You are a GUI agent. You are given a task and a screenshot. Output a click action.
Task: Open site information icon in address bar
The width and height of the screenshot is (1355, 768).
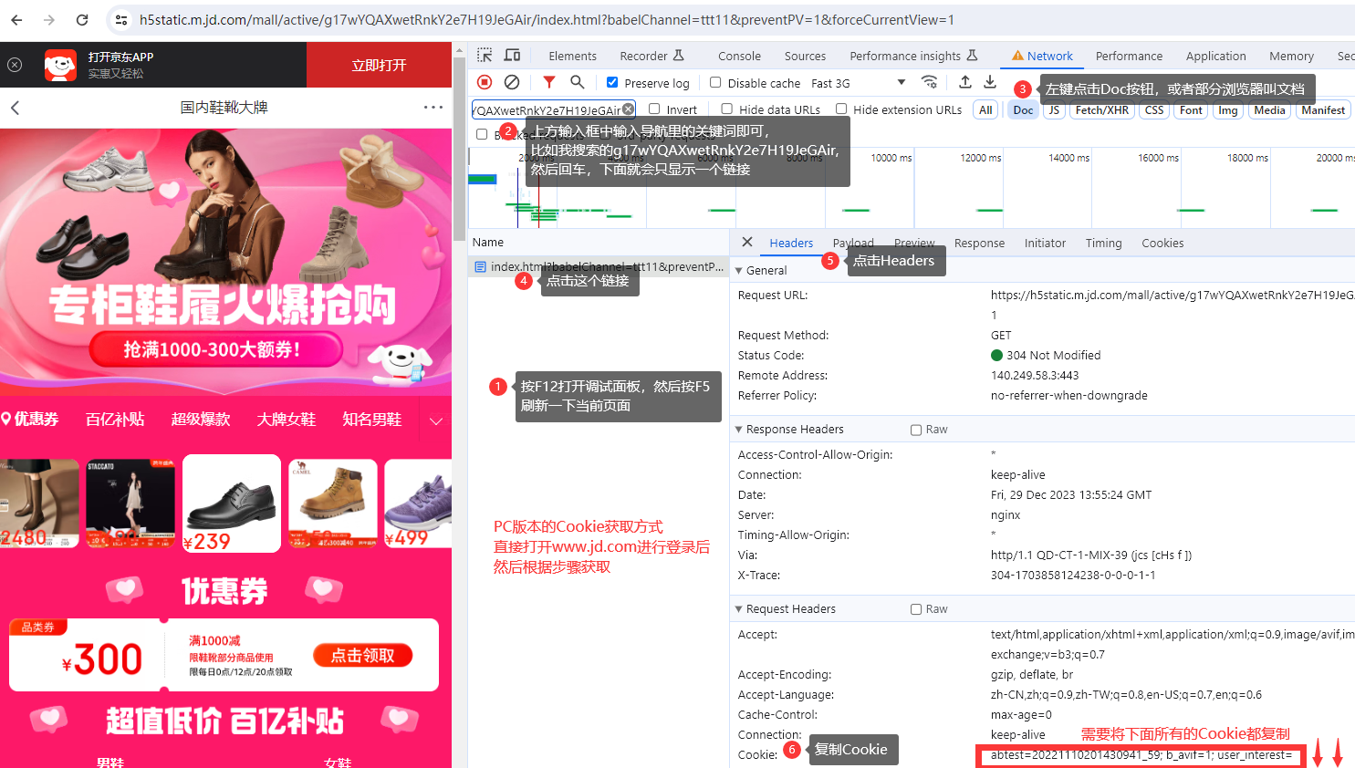pos(121,19)
